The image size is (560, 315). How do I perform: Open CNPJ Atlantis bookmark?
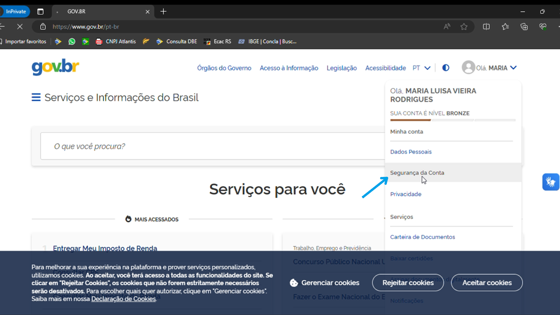point(116,41)
